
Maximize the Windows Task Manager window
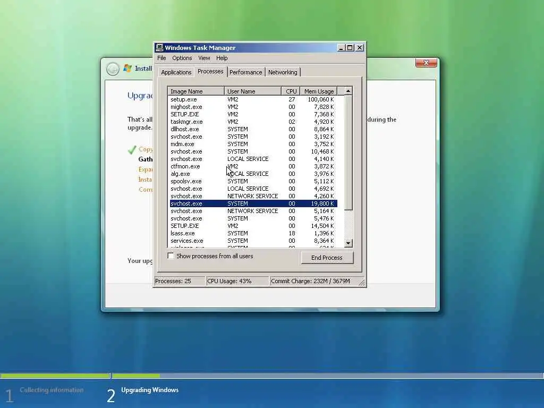[350, 47]
